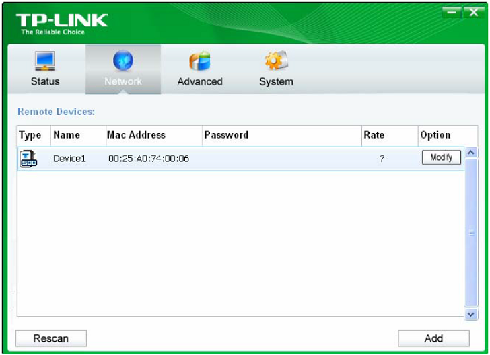The width and height of the screenshot is (490, 355).
Task: Rescan for remote devices
Action: click(51, 339)
